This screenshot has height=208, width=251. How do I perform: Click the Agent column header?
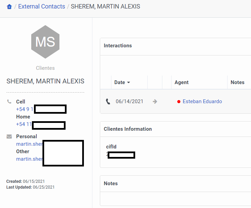click(x=181, y=82)
